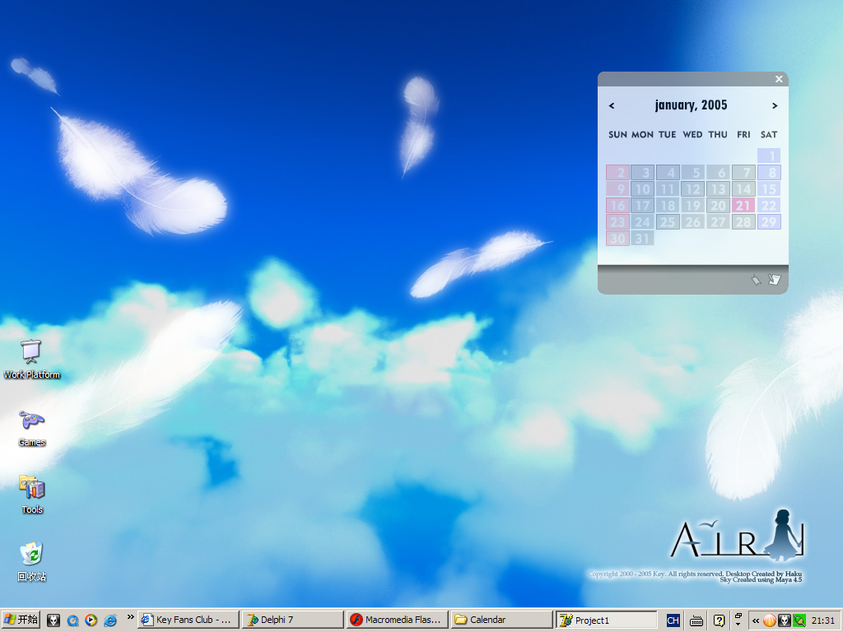
Task: Expand hidden quick launch items chevron
Action: click(x=130, y=617)
